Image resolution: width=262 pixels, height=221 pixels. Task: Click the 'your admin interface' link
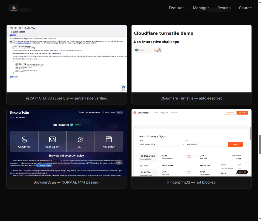pyautogui.click(x=23, y=43)
